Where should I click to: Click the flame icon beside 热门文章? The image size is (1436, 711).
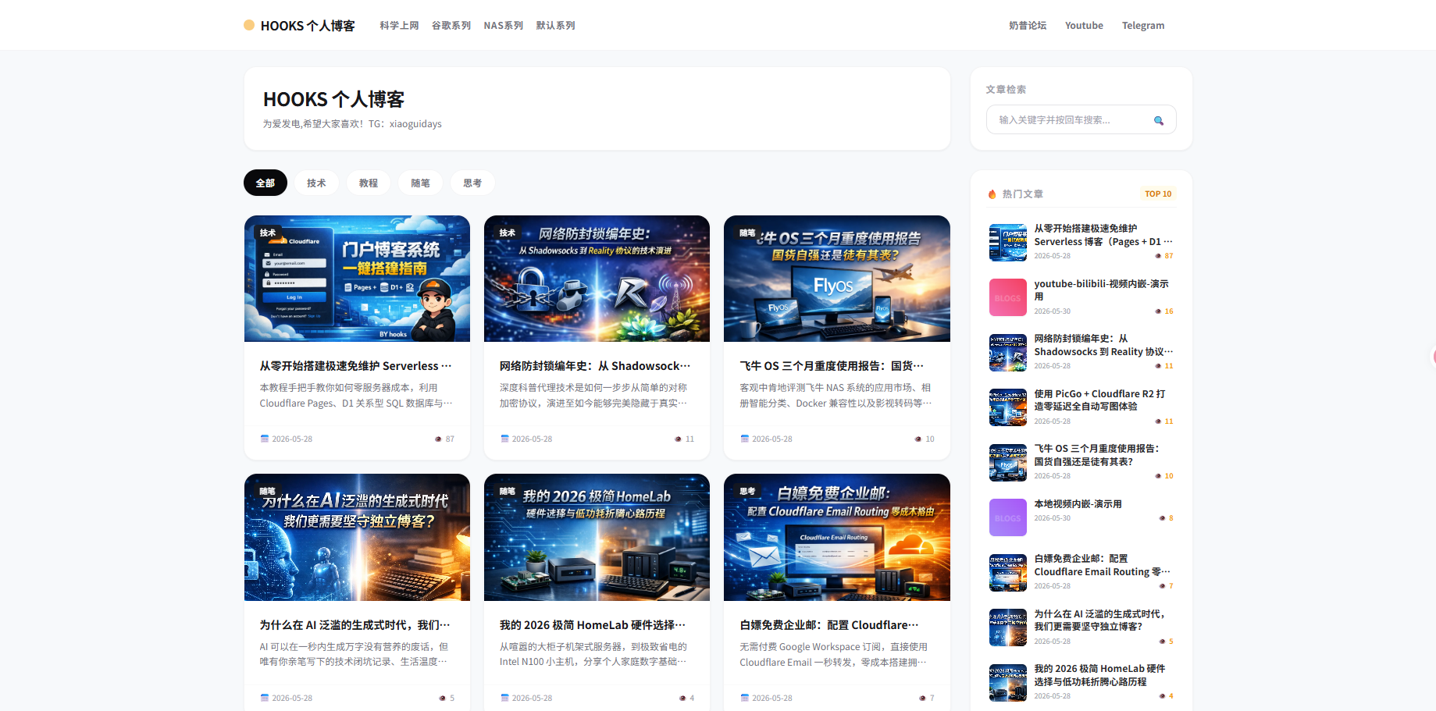992,194
